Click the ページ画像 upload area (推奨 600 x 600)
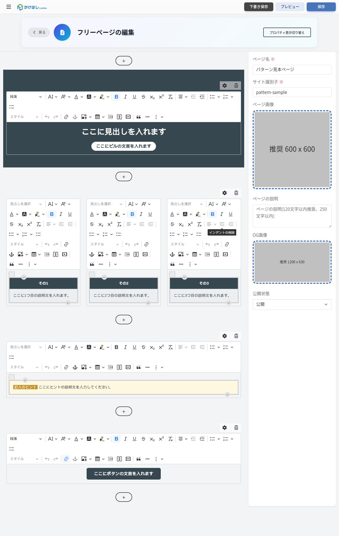This screenshot has height=536, width=339. pyautogui.click(x=292, y=150)
